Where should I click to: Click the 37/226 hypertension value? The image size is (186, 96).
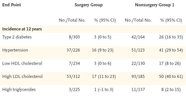[73, 50]
